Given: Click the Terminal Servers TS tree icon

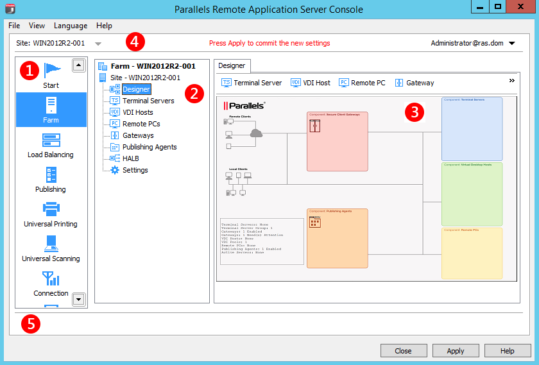Looking at the screenshot, I should 115,101.
